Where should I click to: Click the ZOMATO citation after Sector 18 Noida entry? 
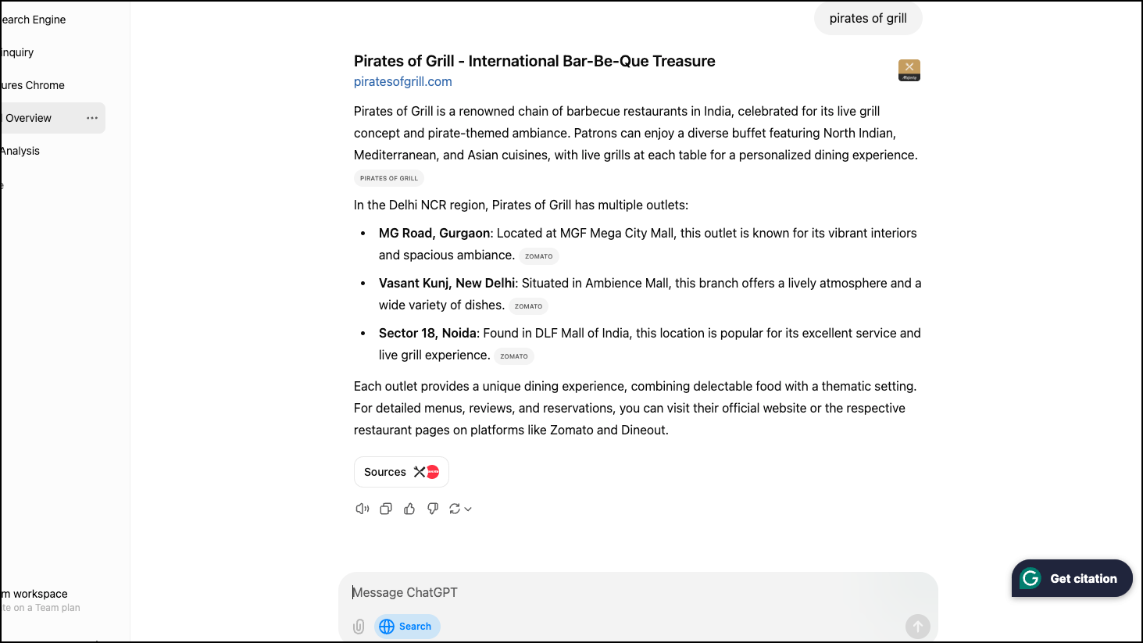point(514,356)
